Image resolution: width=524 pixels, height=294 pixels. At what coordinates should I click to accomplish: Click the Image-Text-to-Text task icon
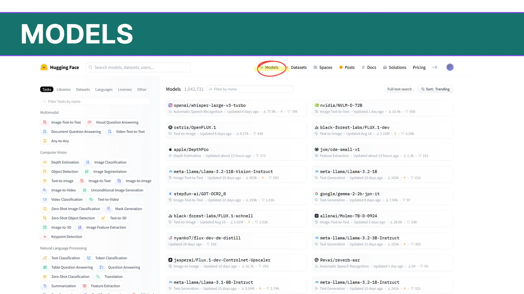pyautogui.click(x=45, y=122)
